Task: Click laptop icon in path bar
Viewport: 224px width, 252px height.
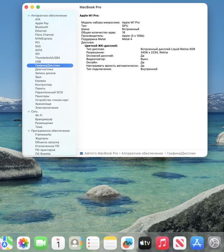Action: (81, 153)
